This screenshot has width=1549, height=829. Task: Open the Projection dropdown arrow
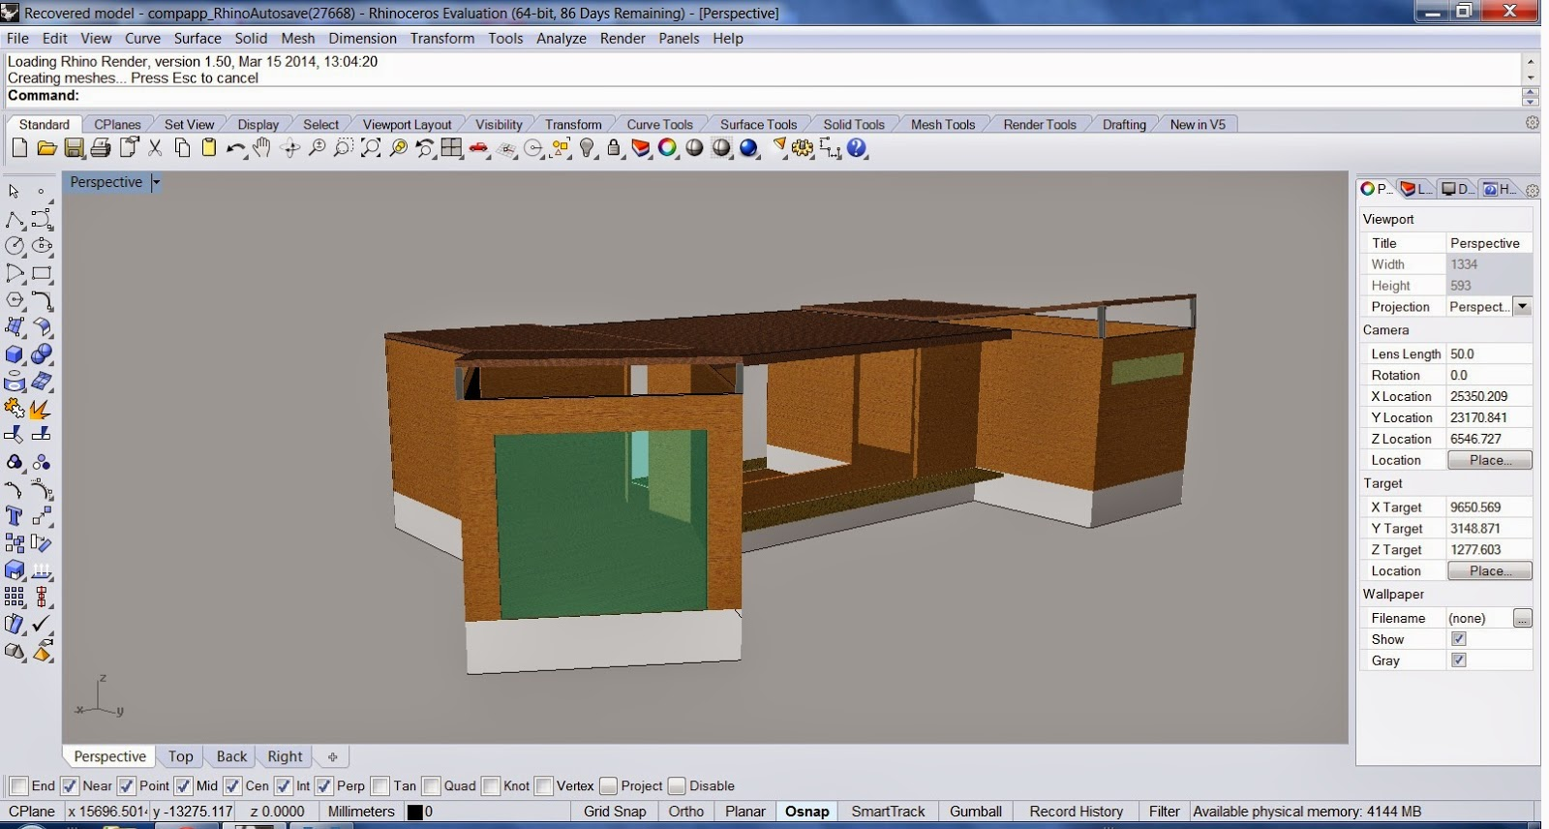click(x=1522, y=307)
